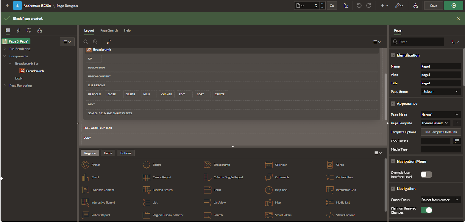The height and width of the screenshot is (222, 465).
Task: Click the Save button
Action: pyautogui.click(x=434, y=6)
